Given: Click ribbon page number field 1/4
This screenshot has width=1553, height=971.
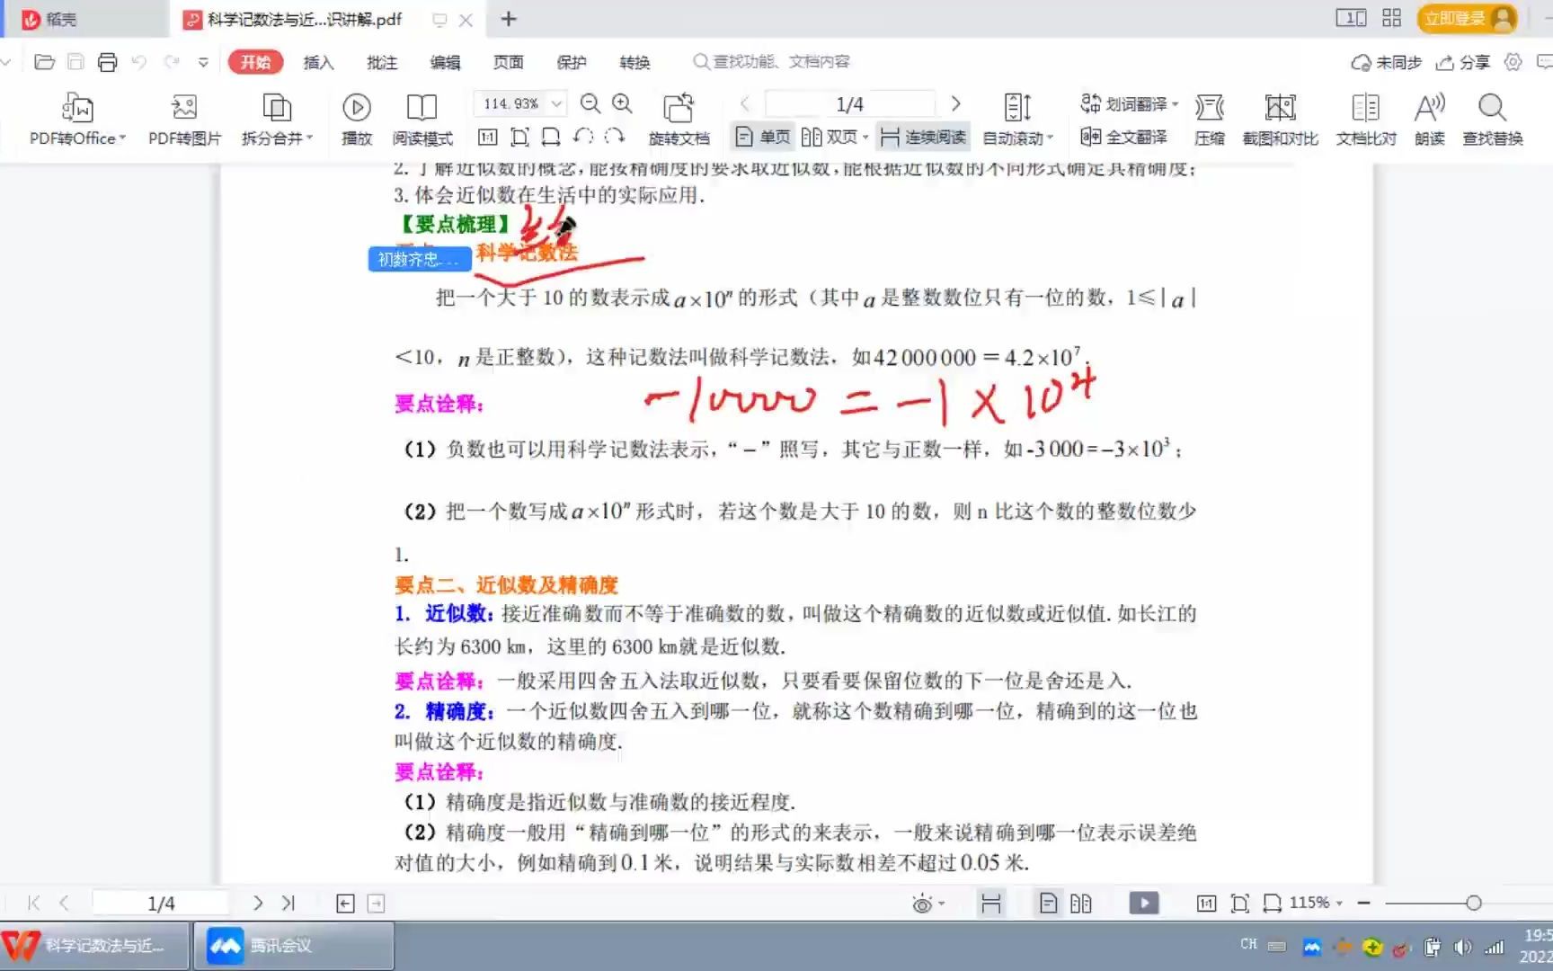Looking at the screenshot, I should [x=849, y=104].
